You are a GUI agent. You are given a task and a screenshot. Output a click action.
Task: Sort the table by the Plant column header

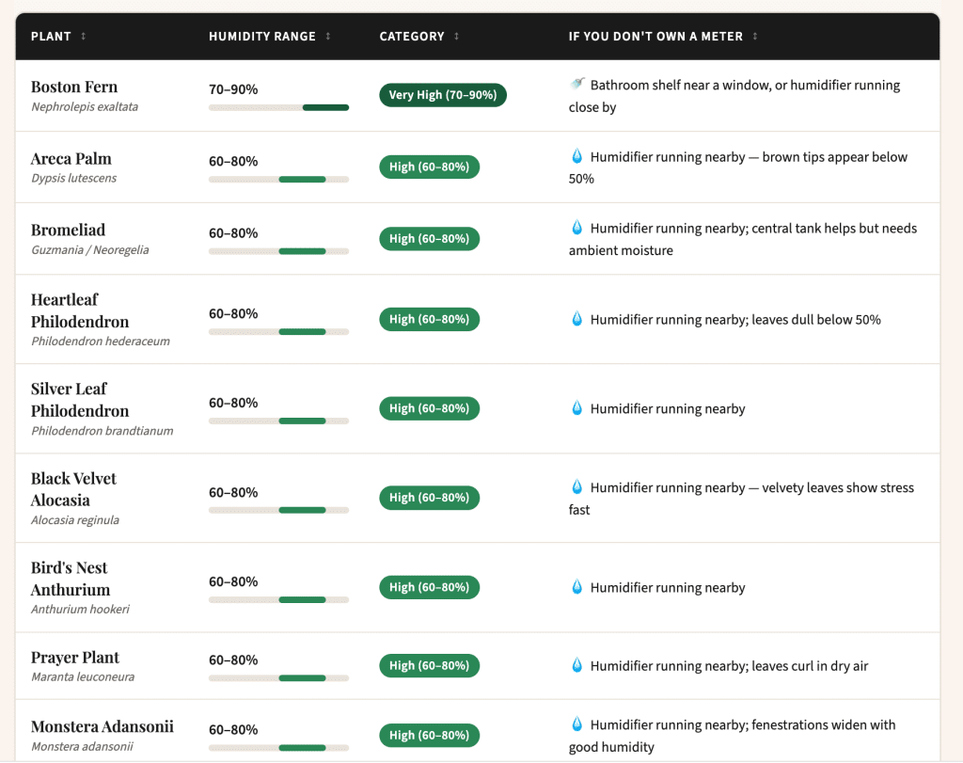(x=51, y=37)
